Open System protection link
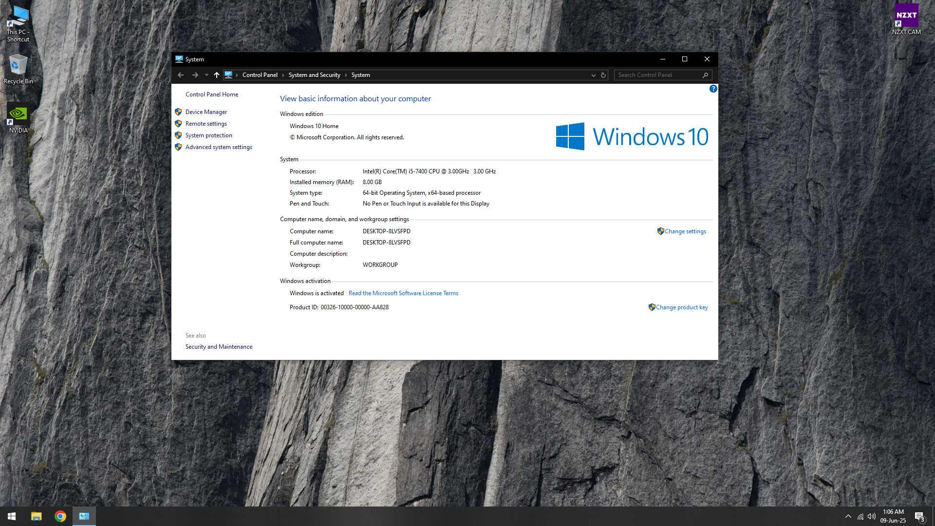 pos(209,135)
